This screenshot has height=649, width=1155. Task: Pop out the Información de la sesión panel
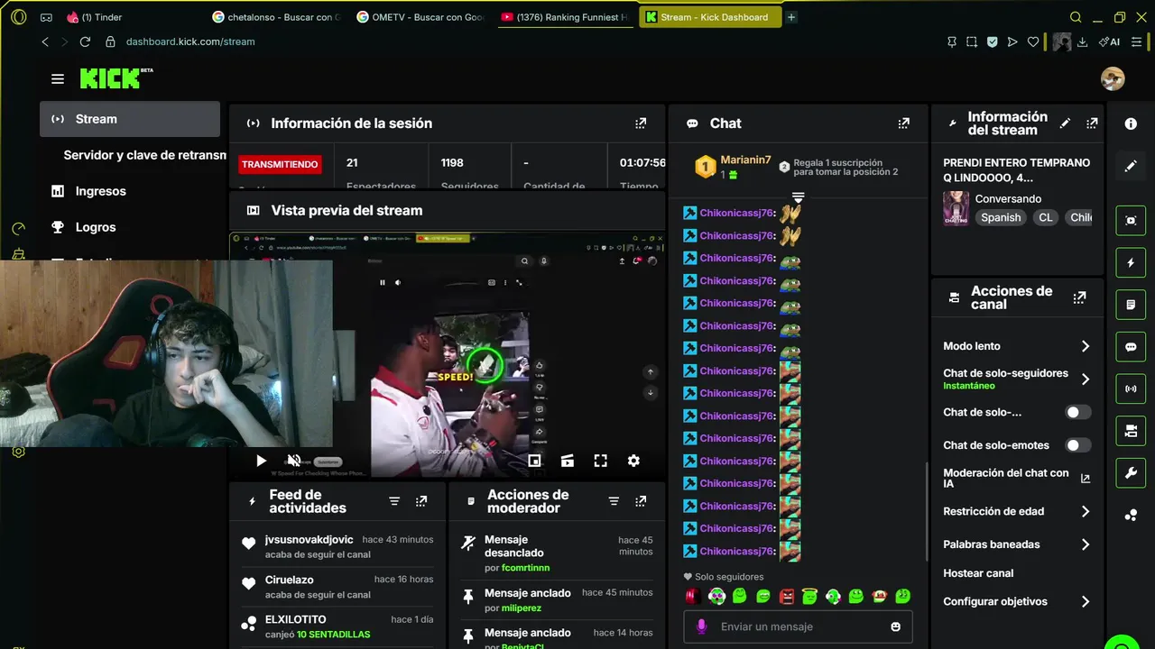641,123
